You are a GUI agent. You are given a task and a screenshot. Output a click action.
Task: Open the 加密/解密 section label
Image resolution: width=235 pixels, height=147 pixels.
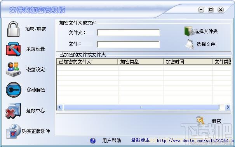tap(35, 29)
